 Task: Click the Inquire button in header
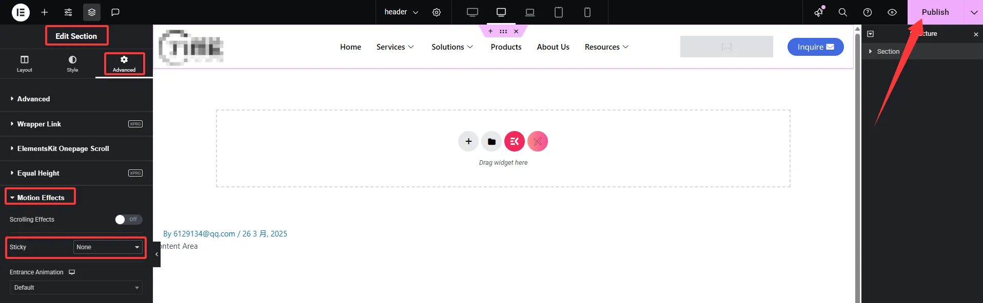pos(815,47)
